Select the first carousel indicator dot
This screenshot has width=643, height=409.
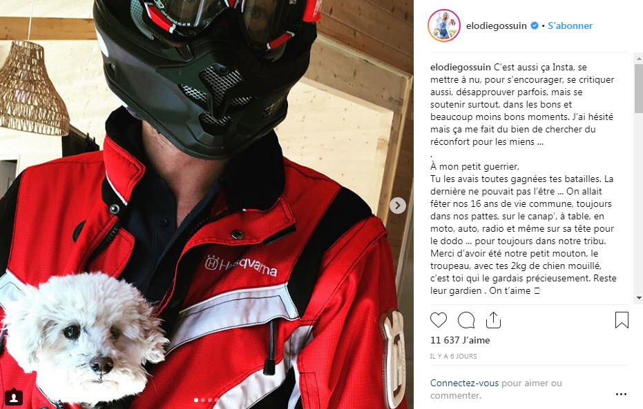coord(196,400)
